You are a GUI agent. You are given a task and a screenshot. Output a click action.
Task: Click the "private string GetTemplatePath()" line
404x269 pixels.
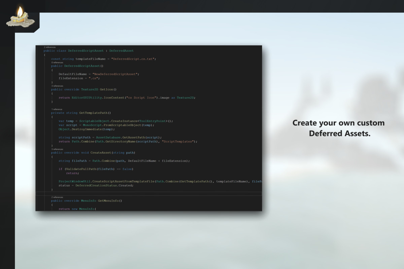[x=81, y=113]
